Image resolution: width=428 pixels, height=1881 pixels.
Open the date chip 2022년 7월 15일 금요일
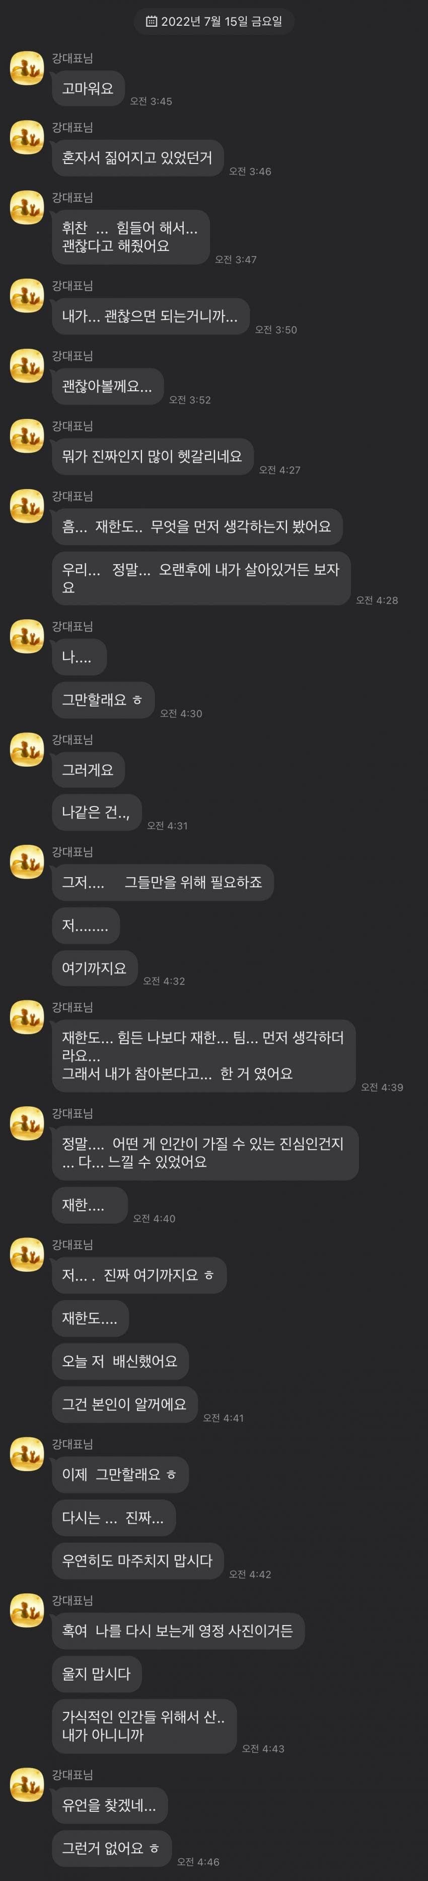[213, 21]
